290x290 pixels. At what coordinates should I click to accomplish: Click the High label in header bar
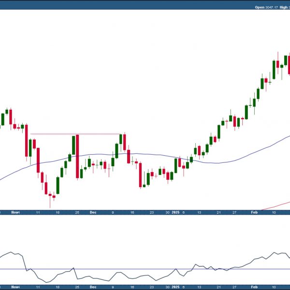pos(284,7)
